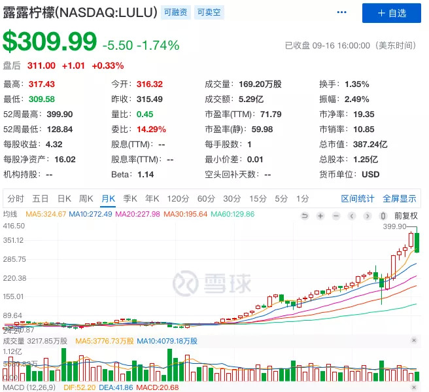The height and width of the screenshot is (392, 429).
Task: Move chart left with the left chevron
Action: 352,216
